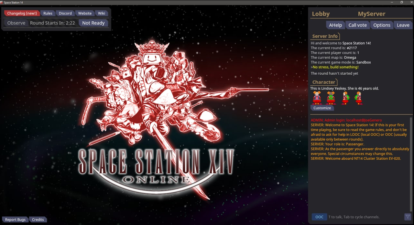Open the Rules tab
414x225 pixels.
[48, 13]
